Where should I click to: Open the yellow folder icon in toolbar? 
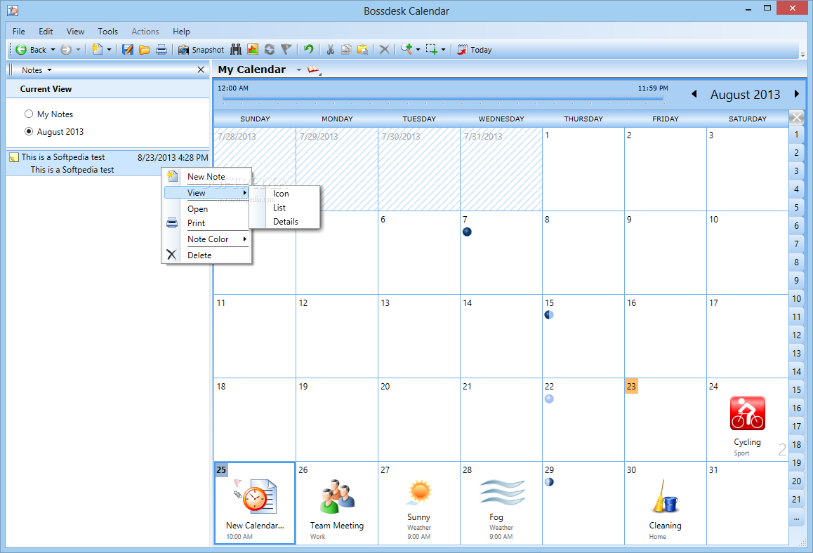pos(145,50)
